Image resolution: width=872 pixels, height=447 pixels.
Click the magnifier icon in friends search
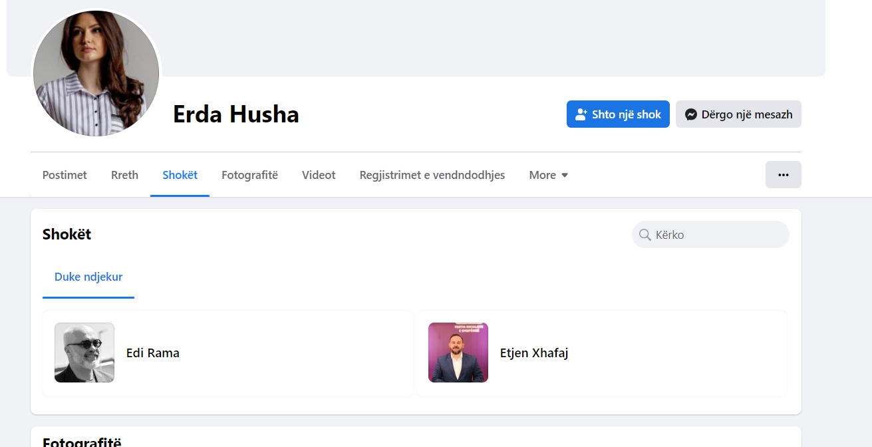point(645,235)
